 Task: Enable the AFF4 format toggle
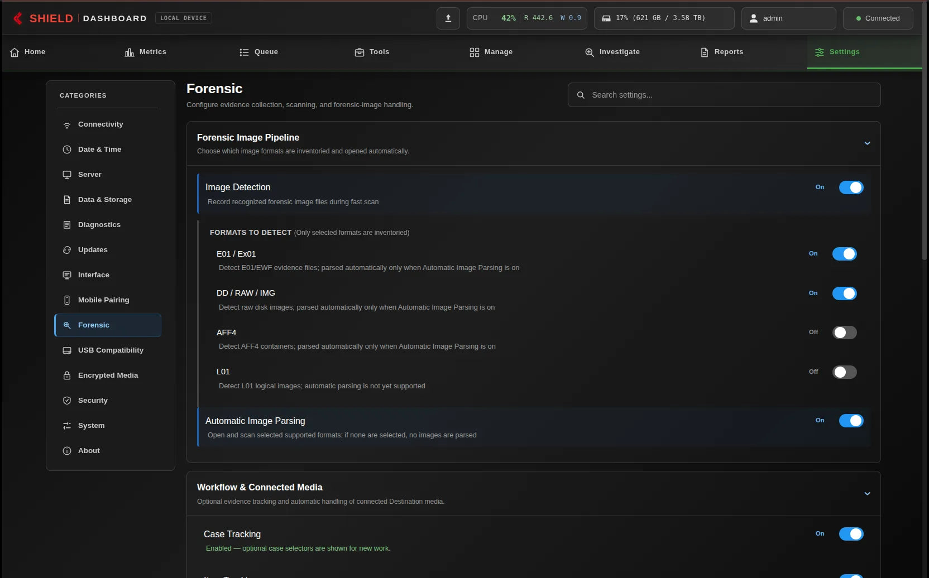click(x=844, y=333)
